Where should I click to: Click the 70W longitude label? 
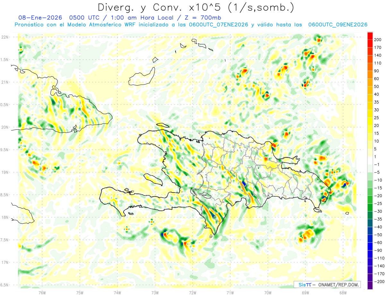coord(268,293)
